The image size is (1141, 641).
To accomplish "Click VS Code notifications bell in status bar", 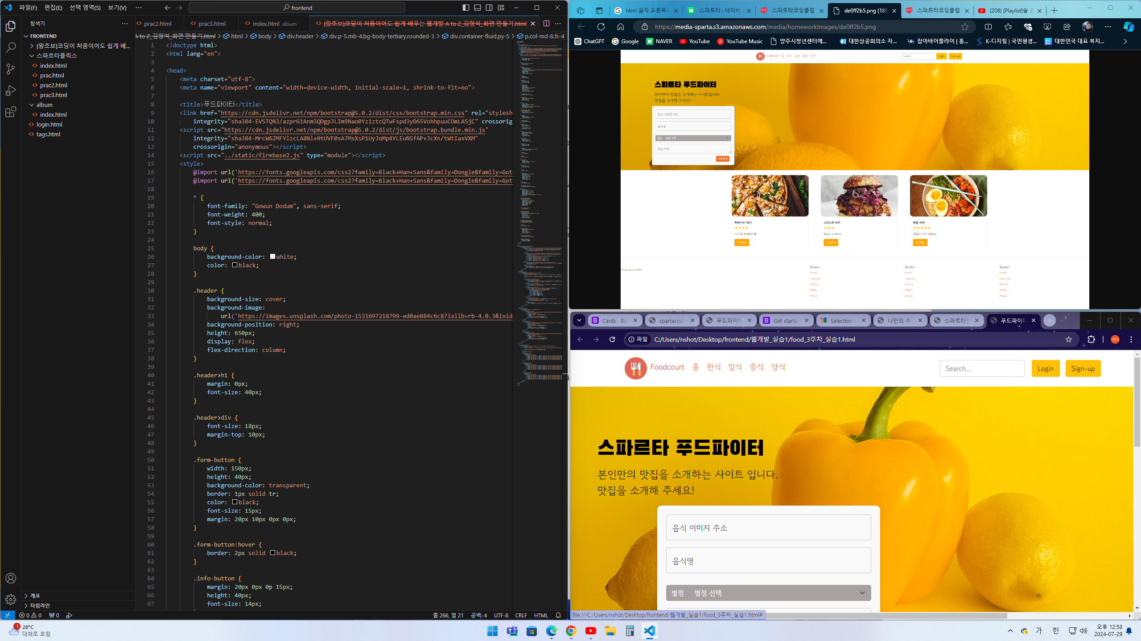I will [x=558, y=615].
